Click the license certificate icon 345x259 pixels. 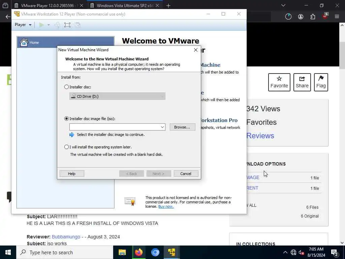(130, 201)
